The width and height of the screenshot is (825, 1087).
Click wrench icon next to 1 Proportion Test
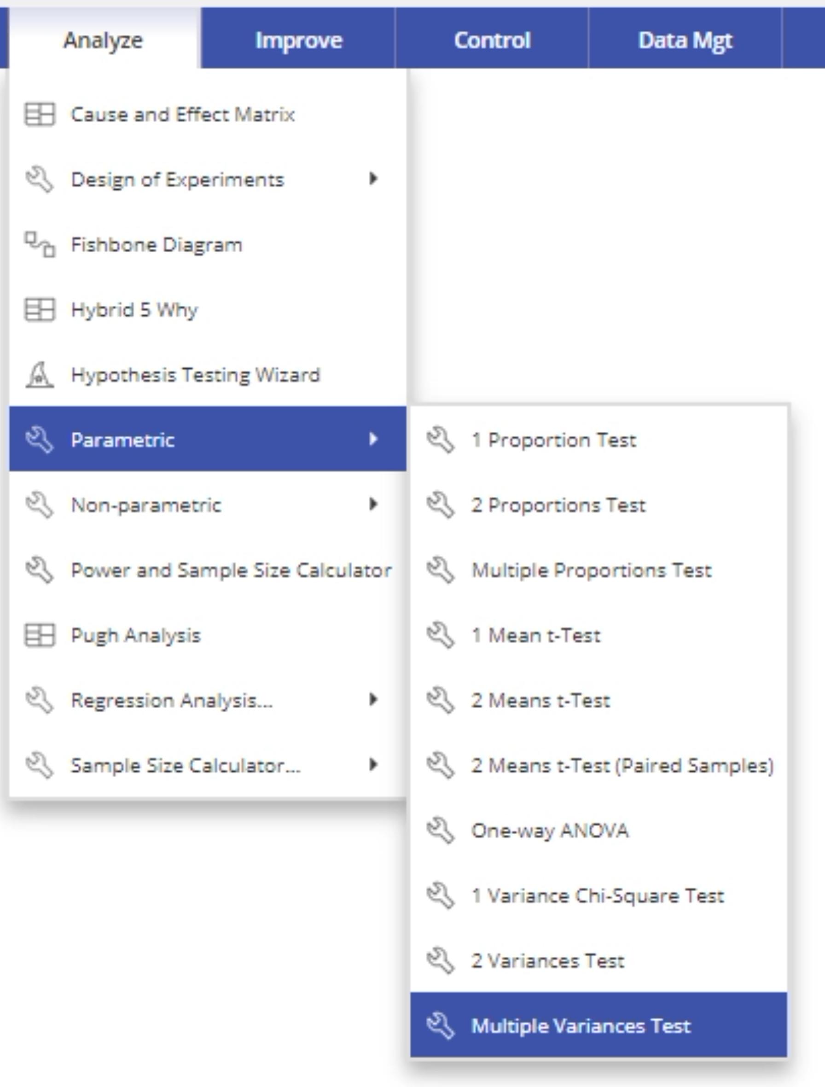coord(440,440)
